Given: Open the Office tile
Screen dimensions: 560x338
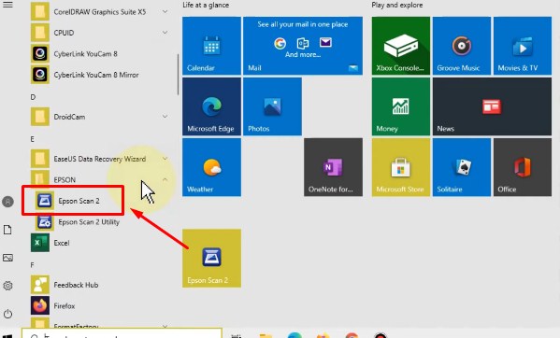Looking at the screenshot, I should point(523,167).
